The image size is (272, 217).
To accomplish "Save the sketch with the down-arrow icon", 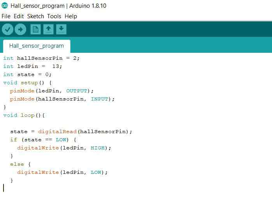I will (61, 29).
